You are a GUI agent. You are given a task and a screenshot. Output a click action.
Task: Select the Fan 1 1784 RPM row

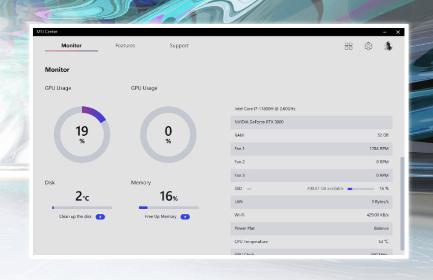[311, 149]
